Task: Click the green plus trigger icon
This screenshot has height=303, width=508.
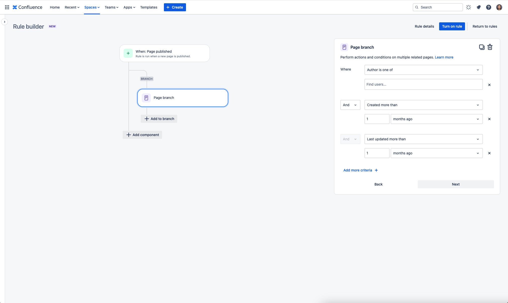Action: tap(128, 53)
